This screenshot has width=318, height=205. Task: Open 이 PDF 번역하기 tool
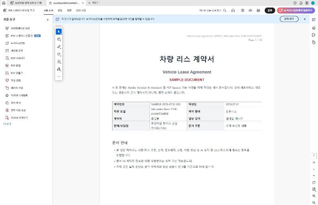17,118
